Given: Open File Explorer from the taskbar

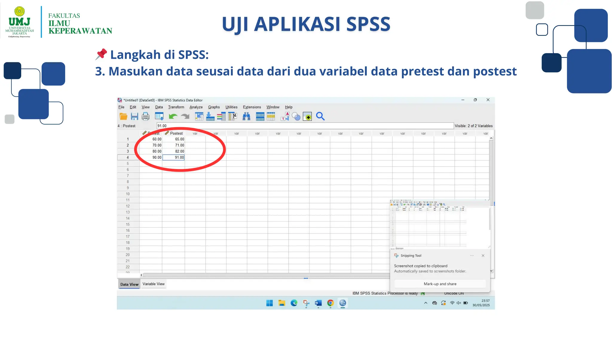Looking at the screenshot, I should pyautogui.click(x=282, y=303).
